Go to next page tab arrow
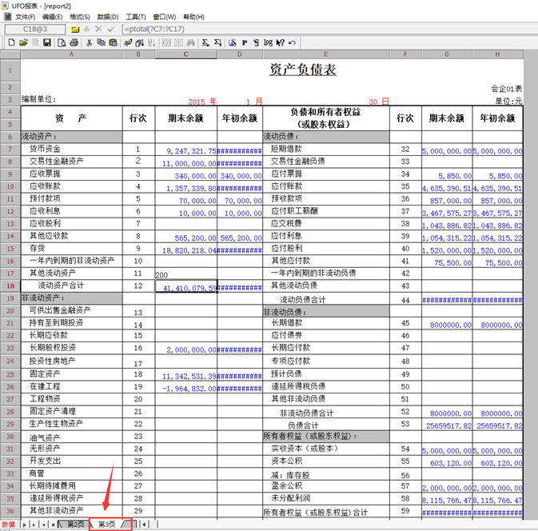Image resolution: width=538 pixels, height=531 pixels. tap(44, 525)
